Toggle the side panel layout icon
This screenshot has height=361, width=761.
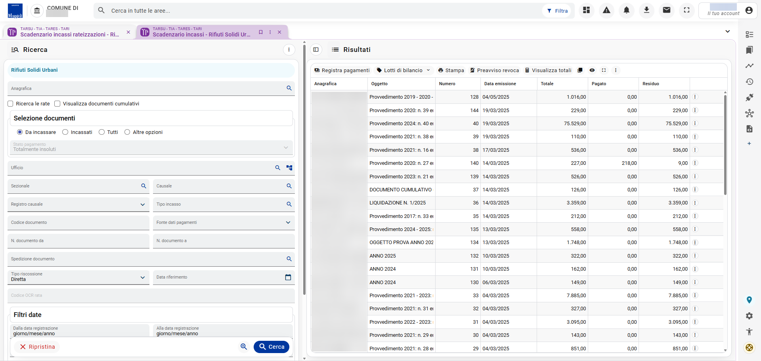click(x=316, y=50)
